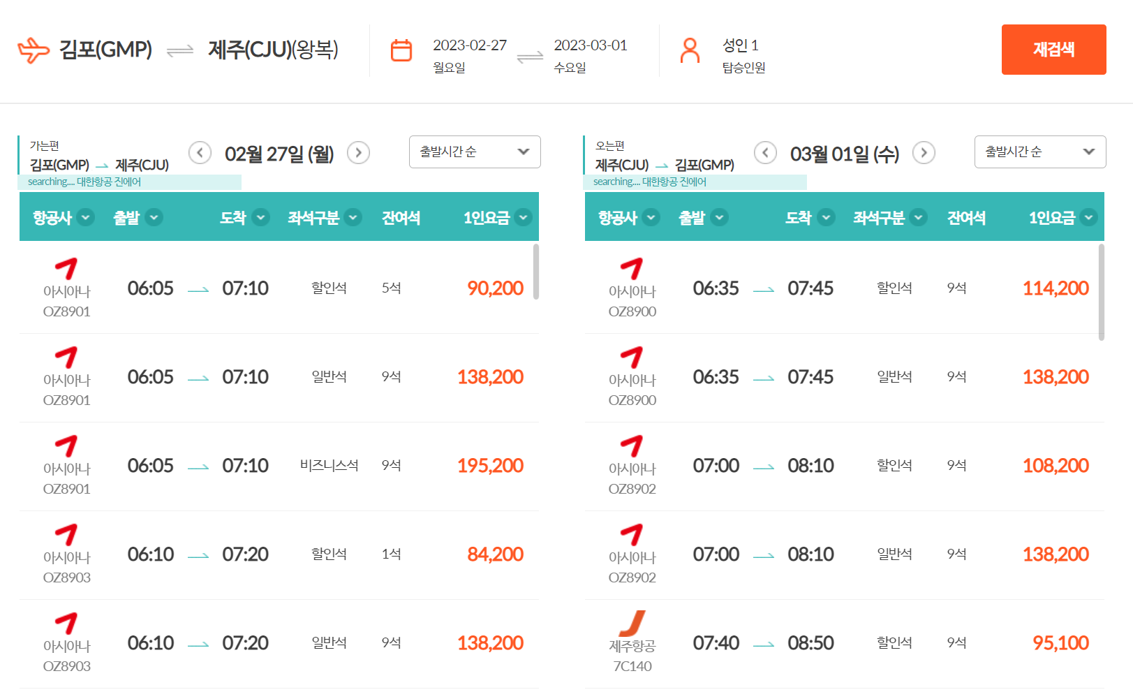Click 잔여석 header in return table
The image size is (1133, 699).
pyautogui.click(x=966, y=217)
